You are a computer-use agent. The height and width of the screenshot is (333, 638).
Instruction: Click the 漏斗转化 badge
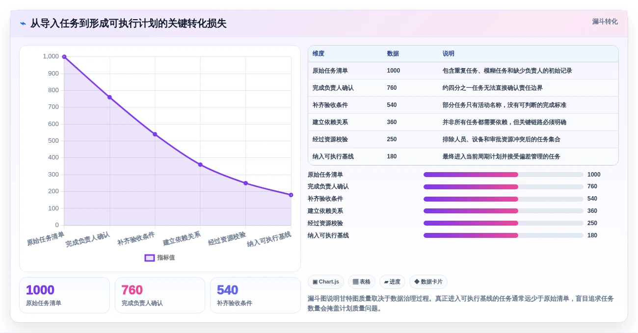tap(605, 22)
